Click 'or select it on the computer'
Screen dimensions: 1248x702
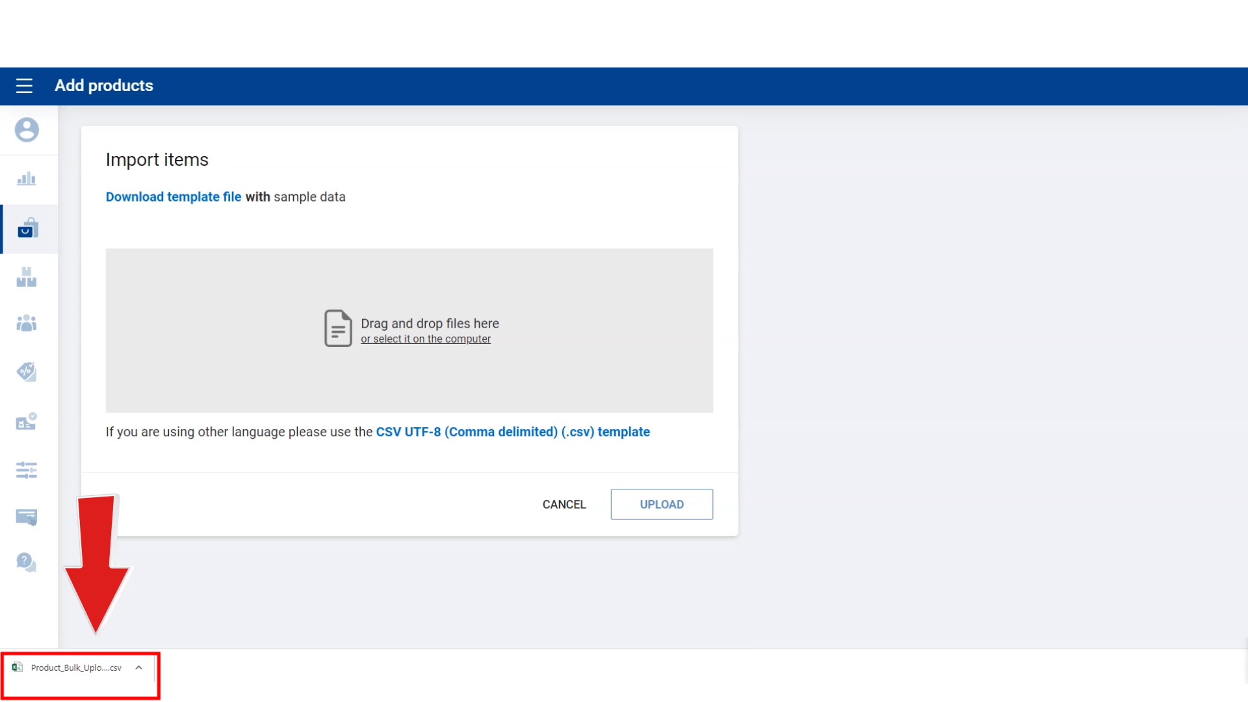click(x=426, y=339)
